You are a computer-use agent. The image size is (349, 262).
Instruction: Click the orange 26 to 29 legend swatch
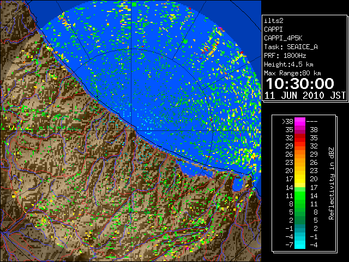pyautogui.click(x=300, y=154)
